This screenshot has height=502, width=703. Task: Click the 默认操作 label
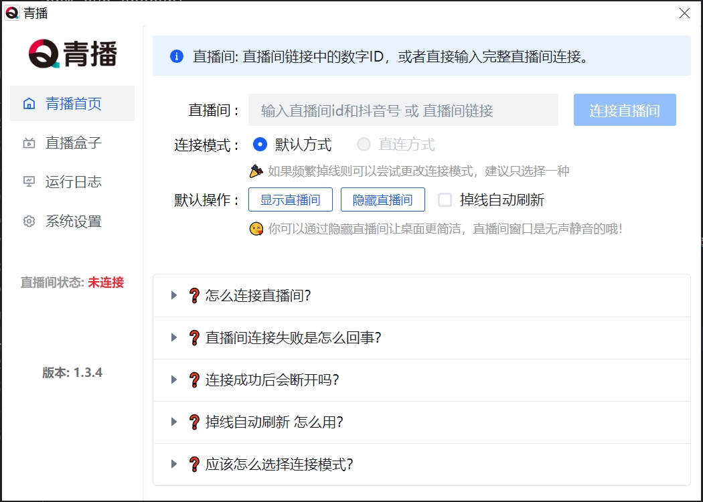click(x=206, y=200)
